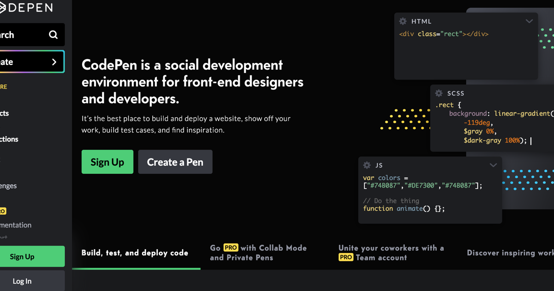This screenshot has height=291, width=554.
Task: Click the green progress bar under the active tab
Action: 136,269
